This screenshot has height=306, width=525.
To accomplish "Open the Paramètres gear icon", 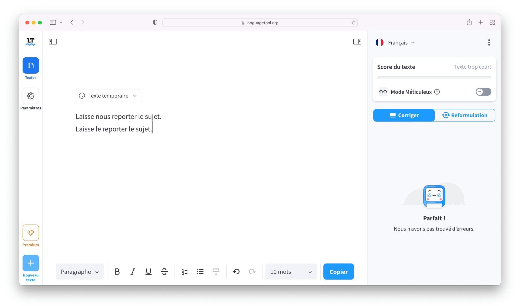I will pos(31,96).
